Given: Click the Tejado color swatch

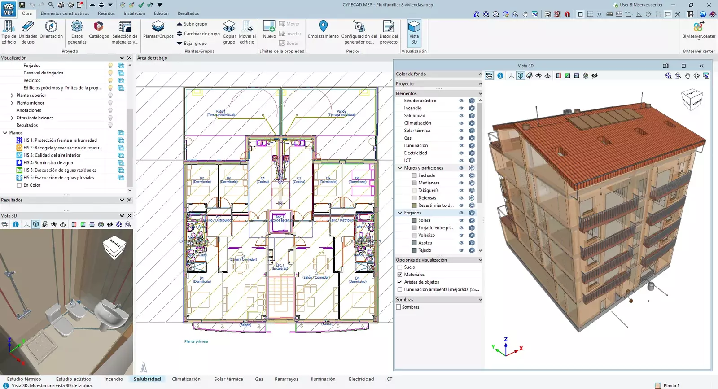Looking at the screenshot, I should point(414,250).
